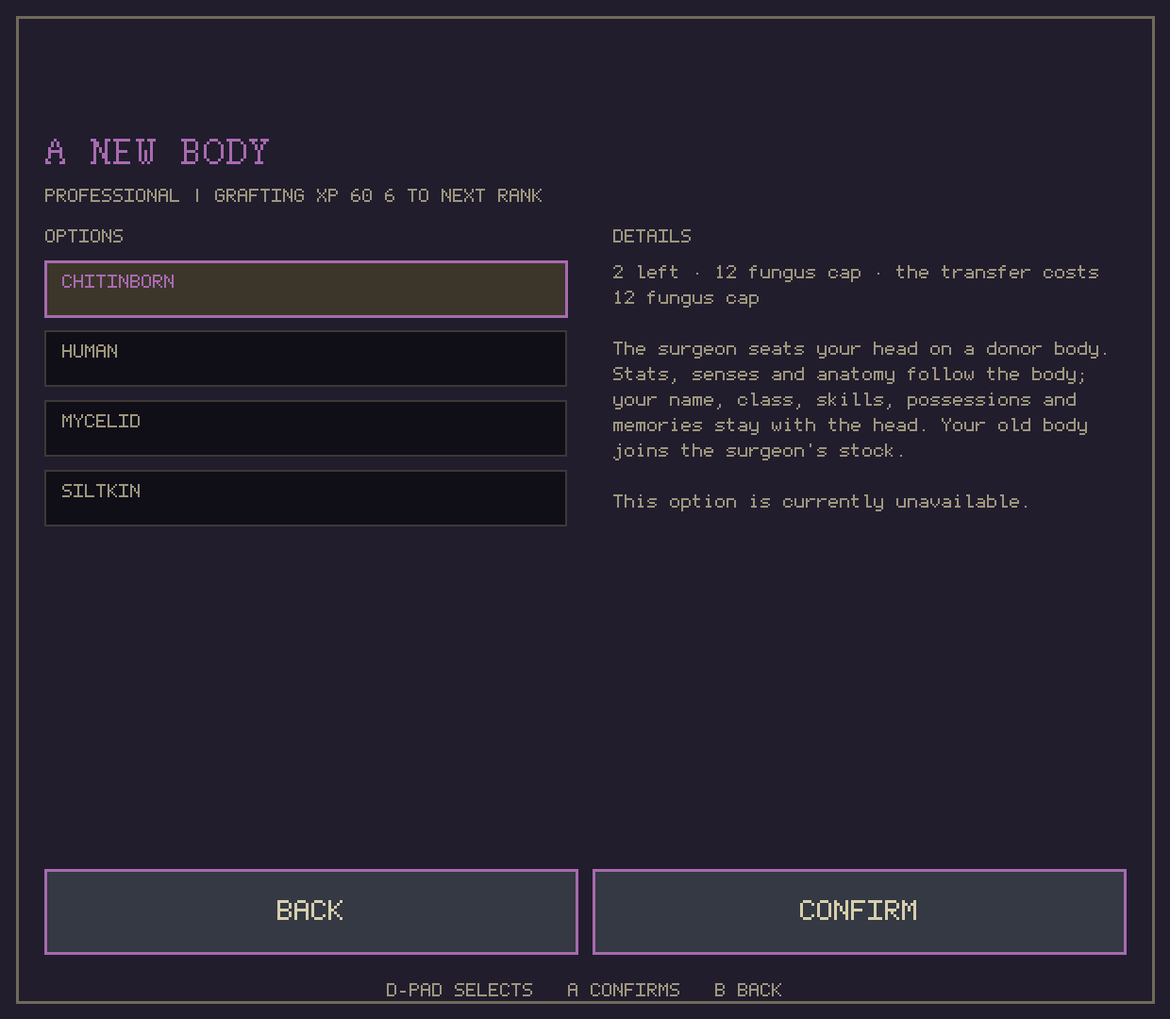Choose the Human body option
Viewport: 1170px width, 1019px height.
306,359
